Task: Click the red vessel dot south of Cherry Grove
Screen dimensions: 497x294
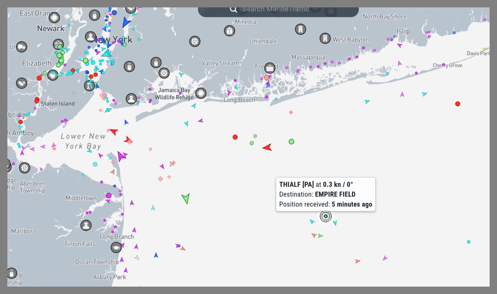Action: (x=457, y=104)
